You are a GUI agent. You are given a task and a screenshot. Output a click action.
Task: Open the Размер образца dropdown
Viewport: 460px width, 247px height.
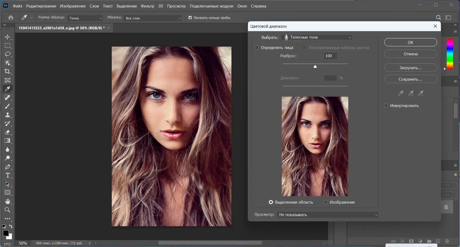85,18
